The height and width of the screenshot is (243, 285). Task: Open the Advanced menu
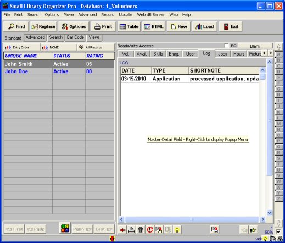(x=87, y=15)
